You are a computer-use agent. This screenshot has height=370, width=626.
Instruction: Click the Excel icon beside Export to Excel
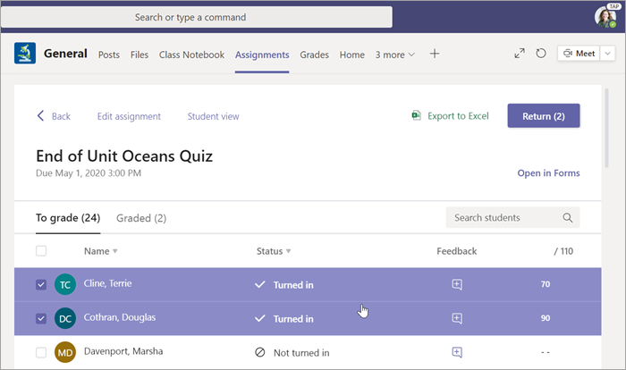[416, 116]
